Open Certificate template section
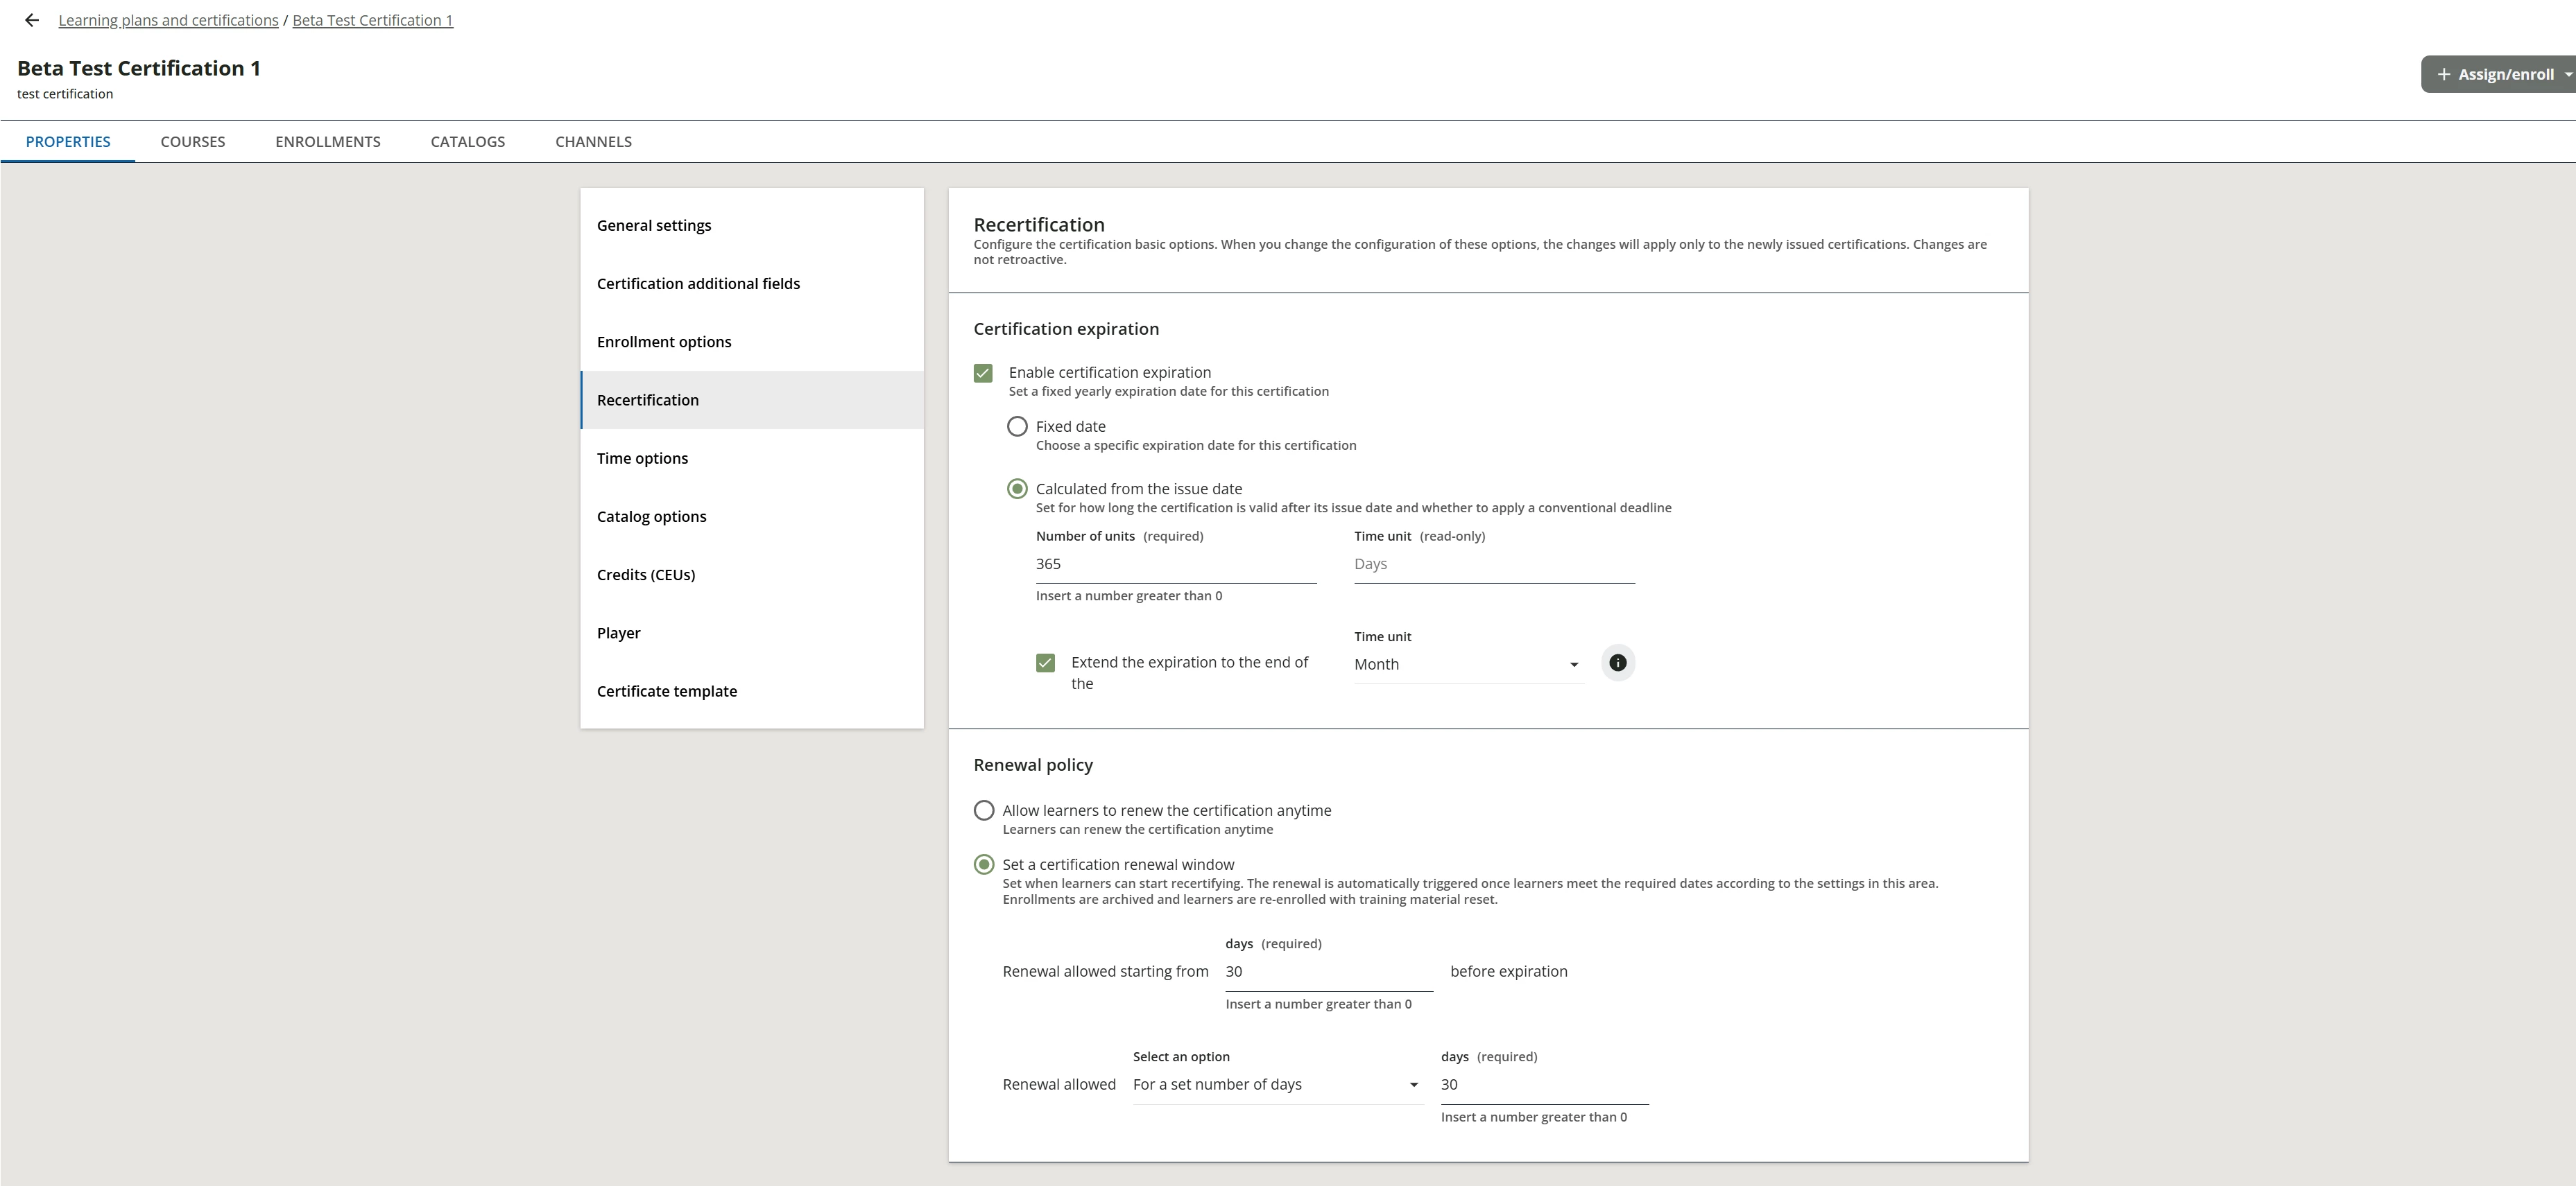This screenshot has width=2576, height=1186. [752, 691]
